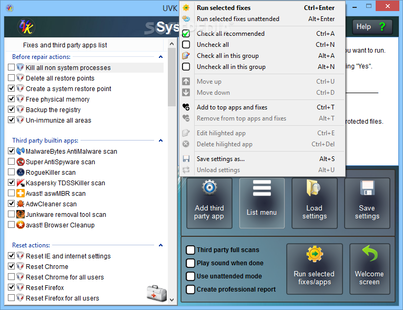This screenshot has width=403, height=310.
Task: Click the green check icon for Check all recommended
Action: tap(186, 33)
